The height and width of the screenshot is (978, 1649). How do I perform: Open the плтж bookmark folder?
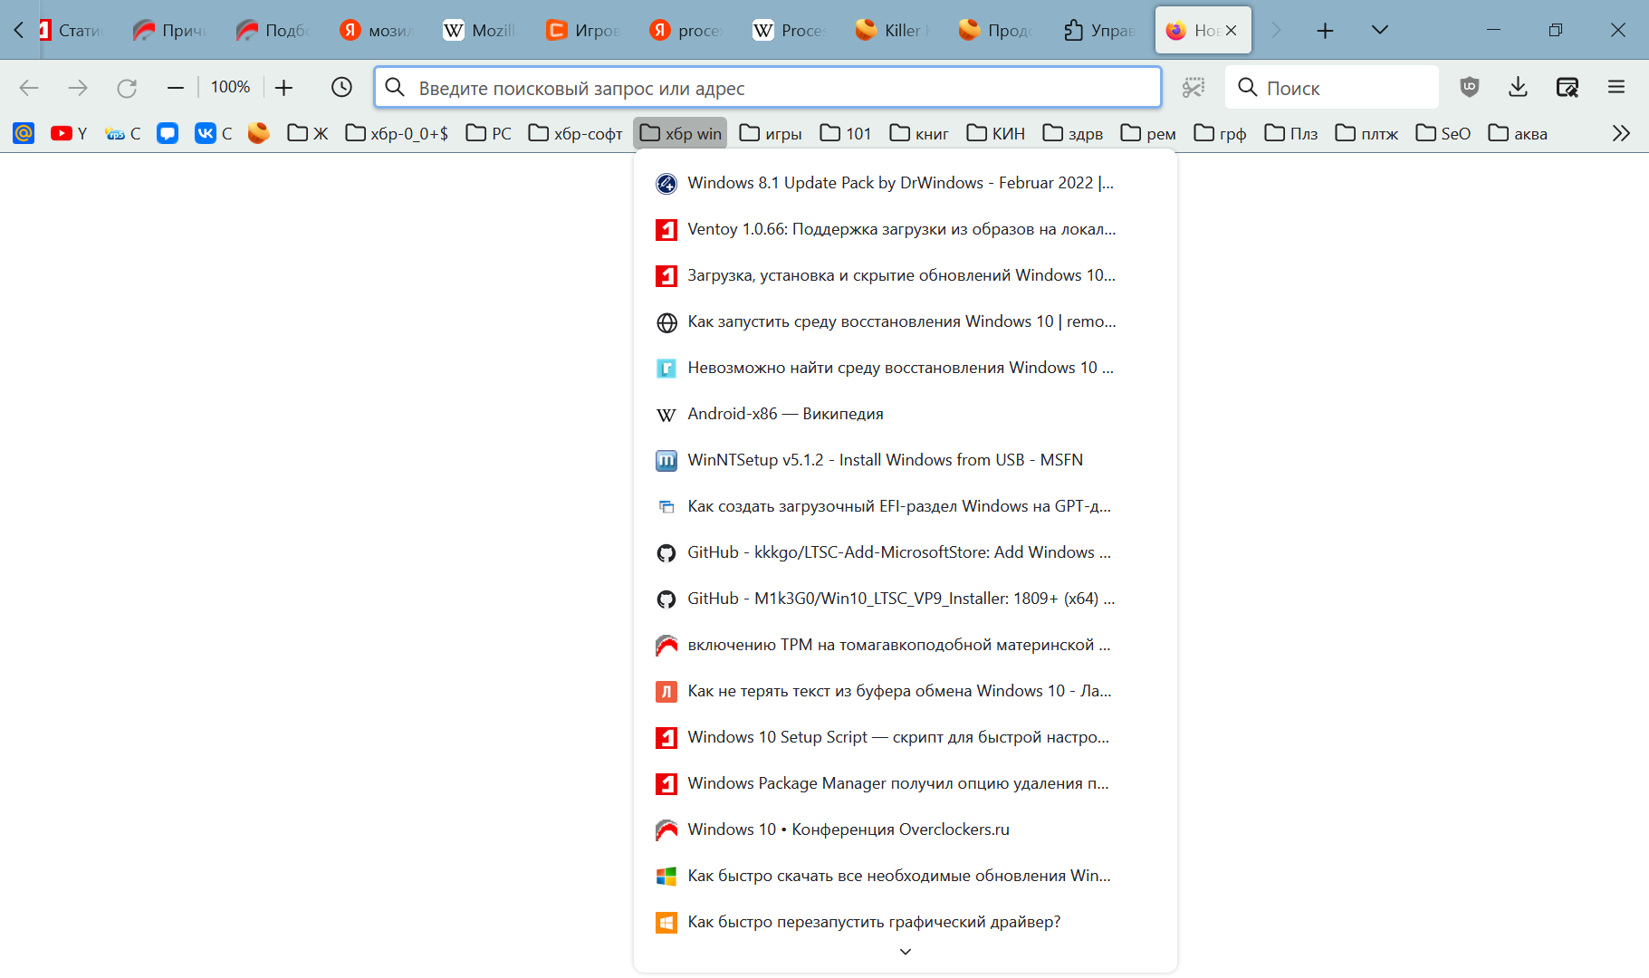click(x=1367, y=133)
